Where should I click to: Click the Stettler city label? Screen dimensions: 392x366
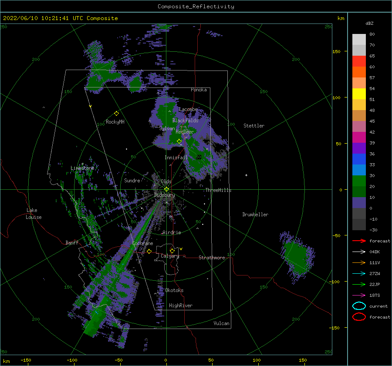(x=254, y=126)
